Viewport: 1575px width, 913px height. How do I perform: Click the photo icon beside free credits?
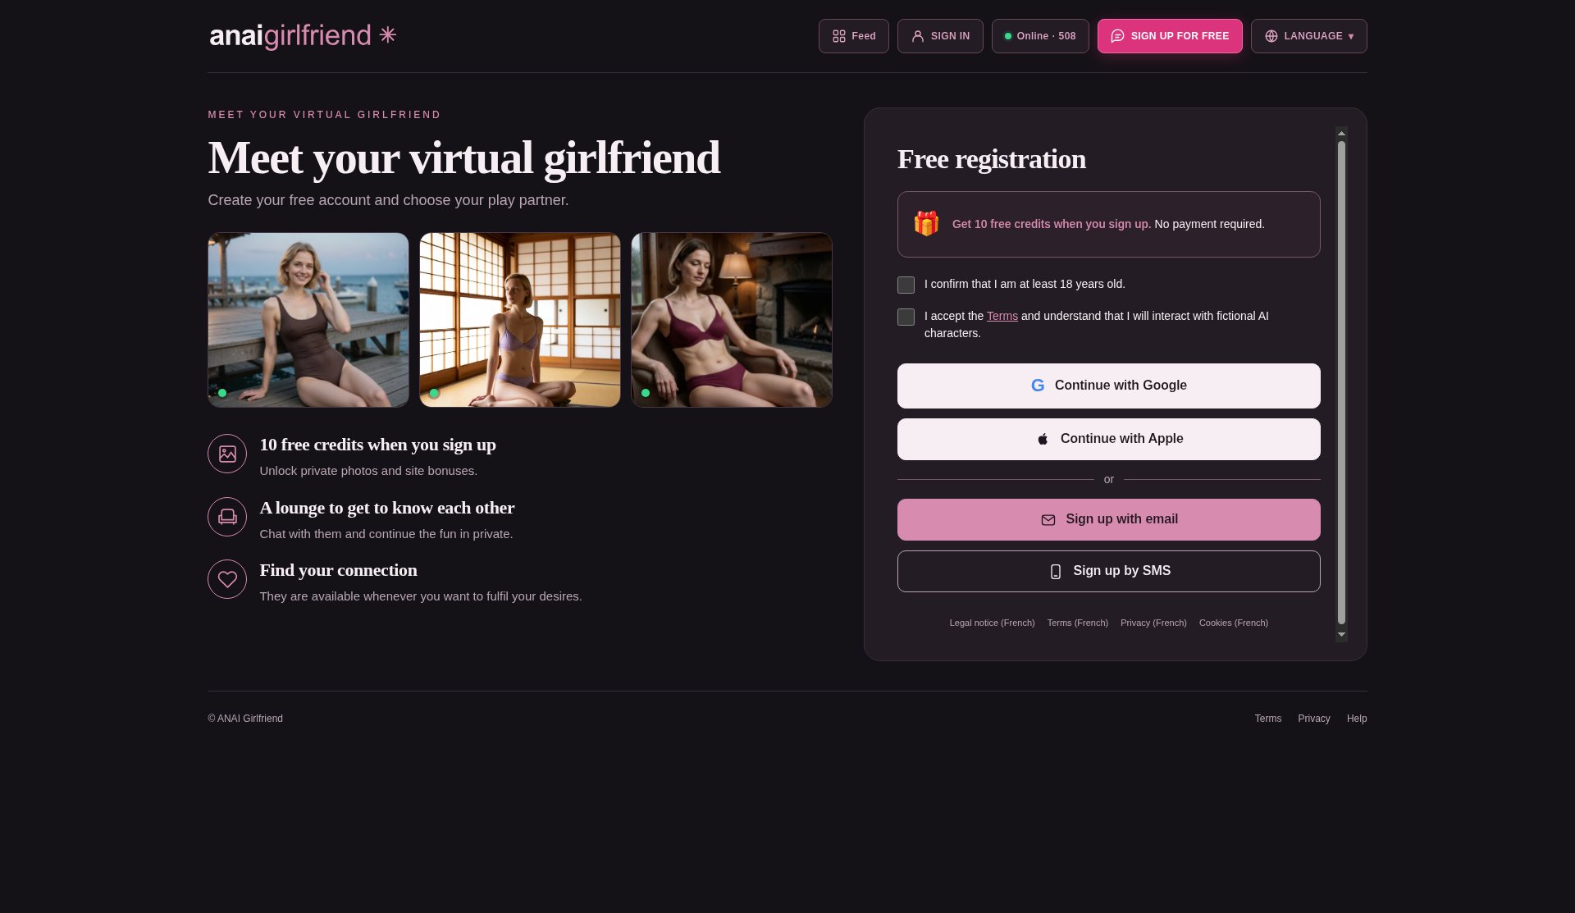[x=227, y=454]
